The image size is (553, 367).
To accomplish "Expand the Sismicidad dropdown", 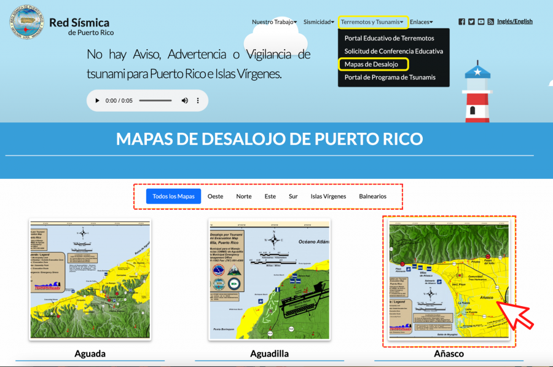I will (318, 22).
